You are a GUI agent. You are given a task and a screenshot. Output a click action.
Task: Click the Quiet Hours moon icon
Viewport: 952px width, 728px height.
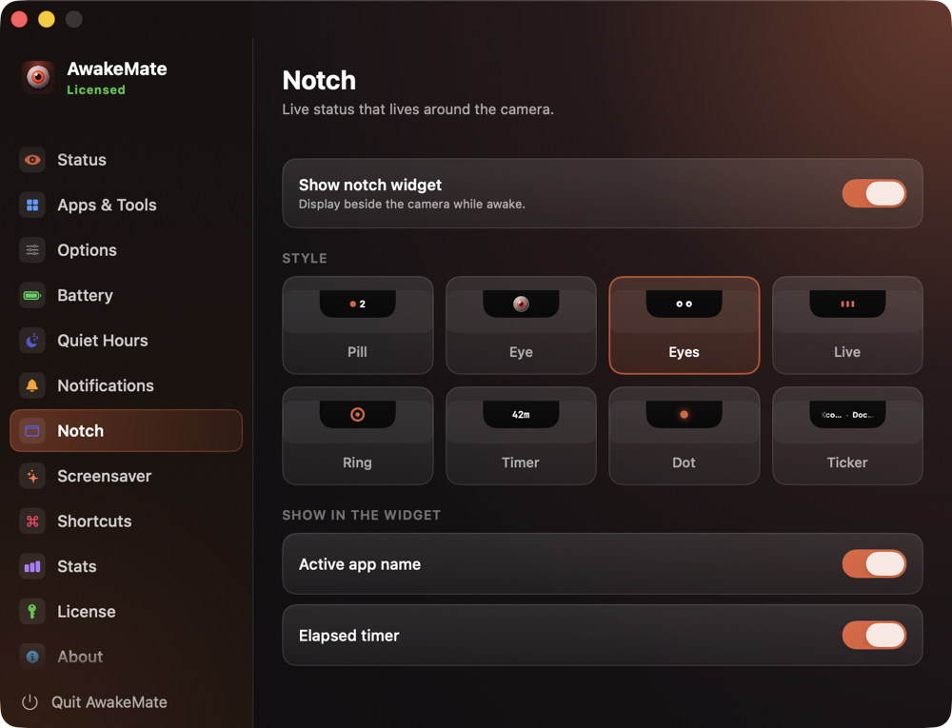[x=32, y=341]
